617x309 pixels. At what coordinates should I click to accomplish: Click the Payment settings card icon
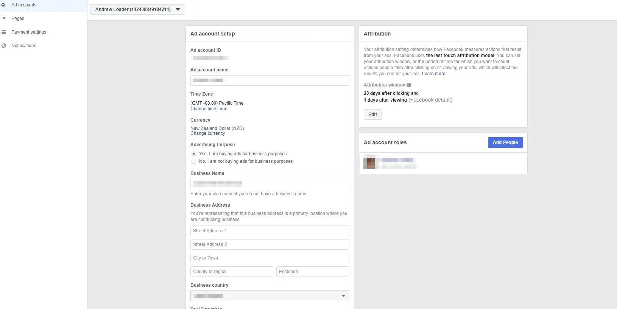[4, 32]
